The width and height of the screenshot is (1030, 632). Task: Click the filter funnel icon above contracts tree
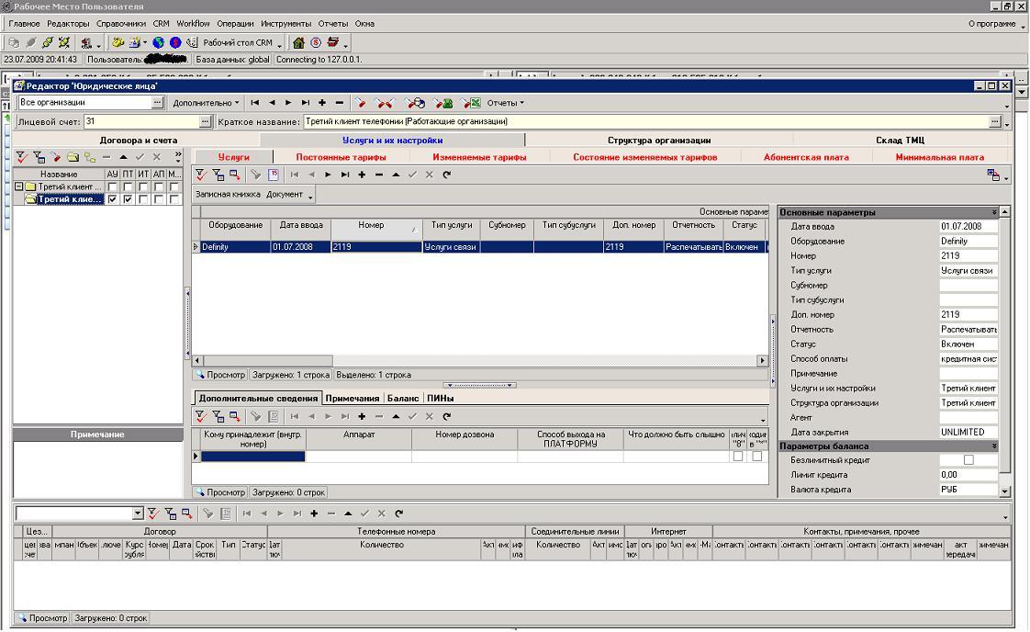tap(22, 157)
